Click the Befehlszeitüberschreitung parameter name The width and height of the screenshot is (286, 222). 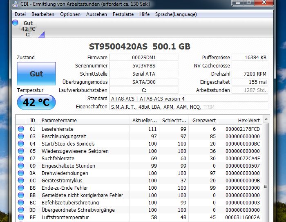(x=70, y=202)
